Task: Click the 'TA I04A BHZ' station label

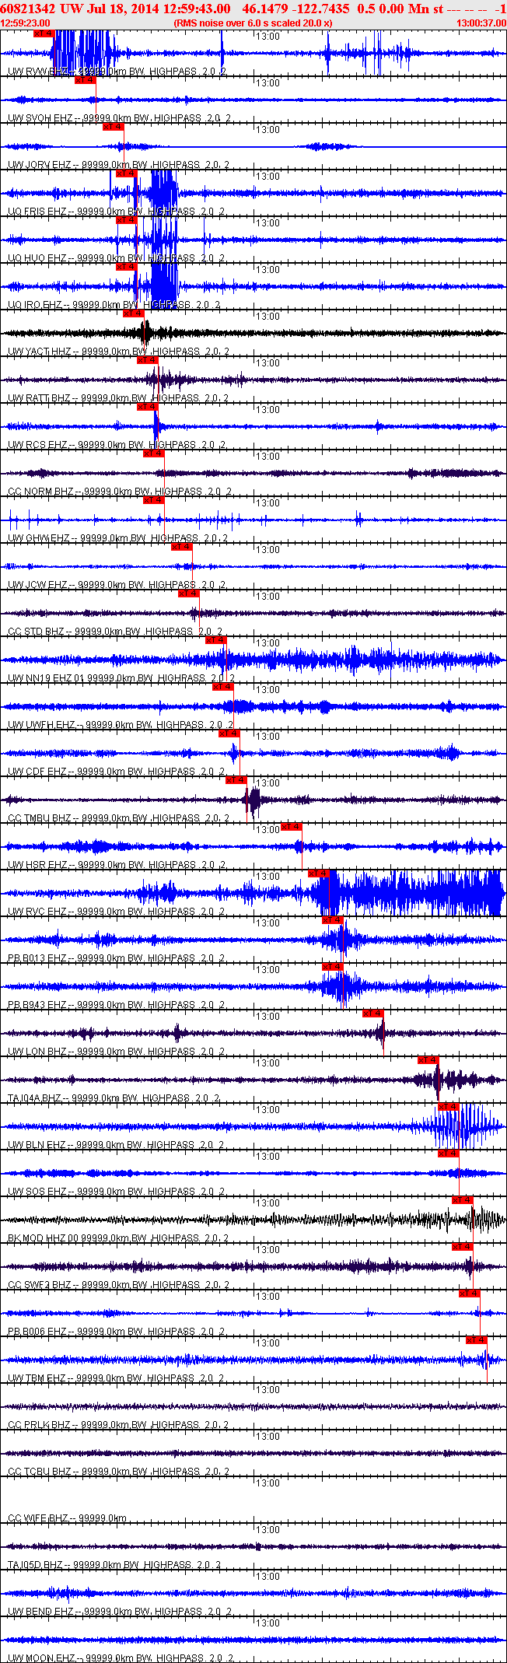Action: coord(35,1098)
